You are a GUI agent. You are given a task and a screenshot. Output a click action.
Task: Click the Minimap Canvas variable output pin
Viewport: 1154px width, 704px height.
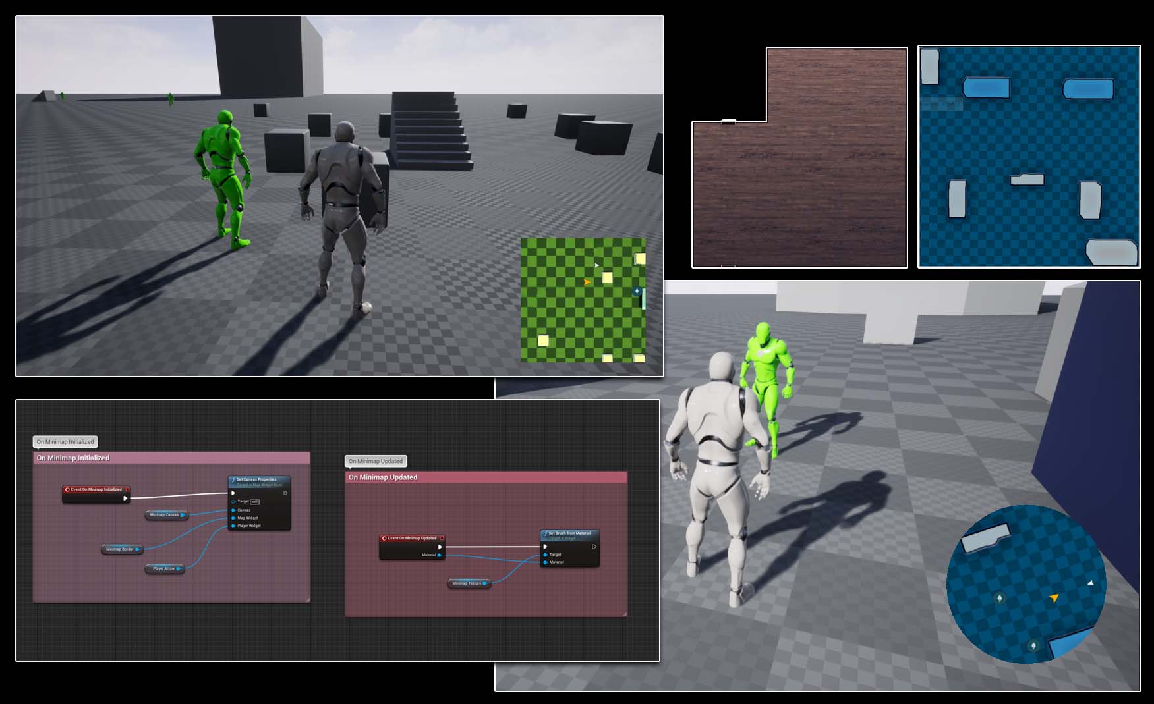coord(183,515)
